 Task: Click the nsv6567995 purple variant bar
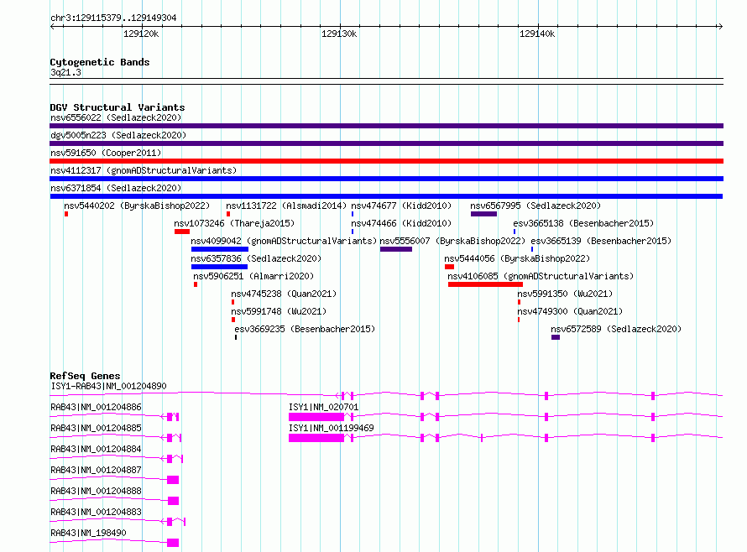click(483, 214)
